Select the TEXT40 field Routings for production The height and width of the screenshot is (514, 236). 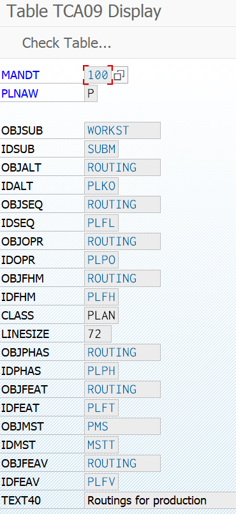(x=160, y=501)
